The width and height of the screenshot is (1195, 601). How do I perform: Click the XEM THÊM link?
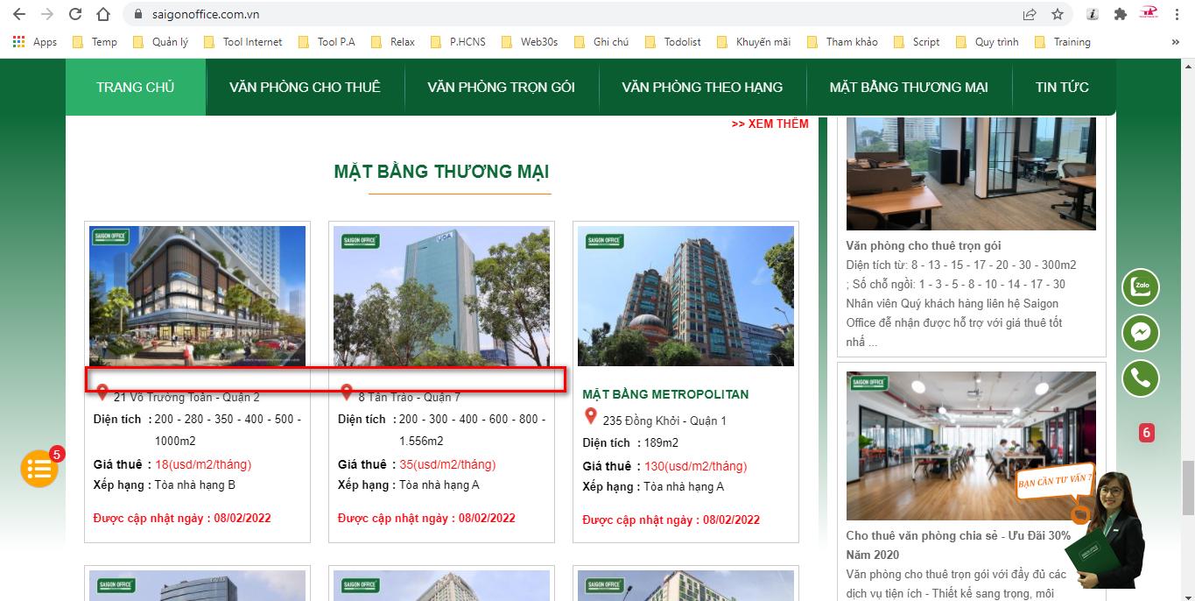click(770, 124)
